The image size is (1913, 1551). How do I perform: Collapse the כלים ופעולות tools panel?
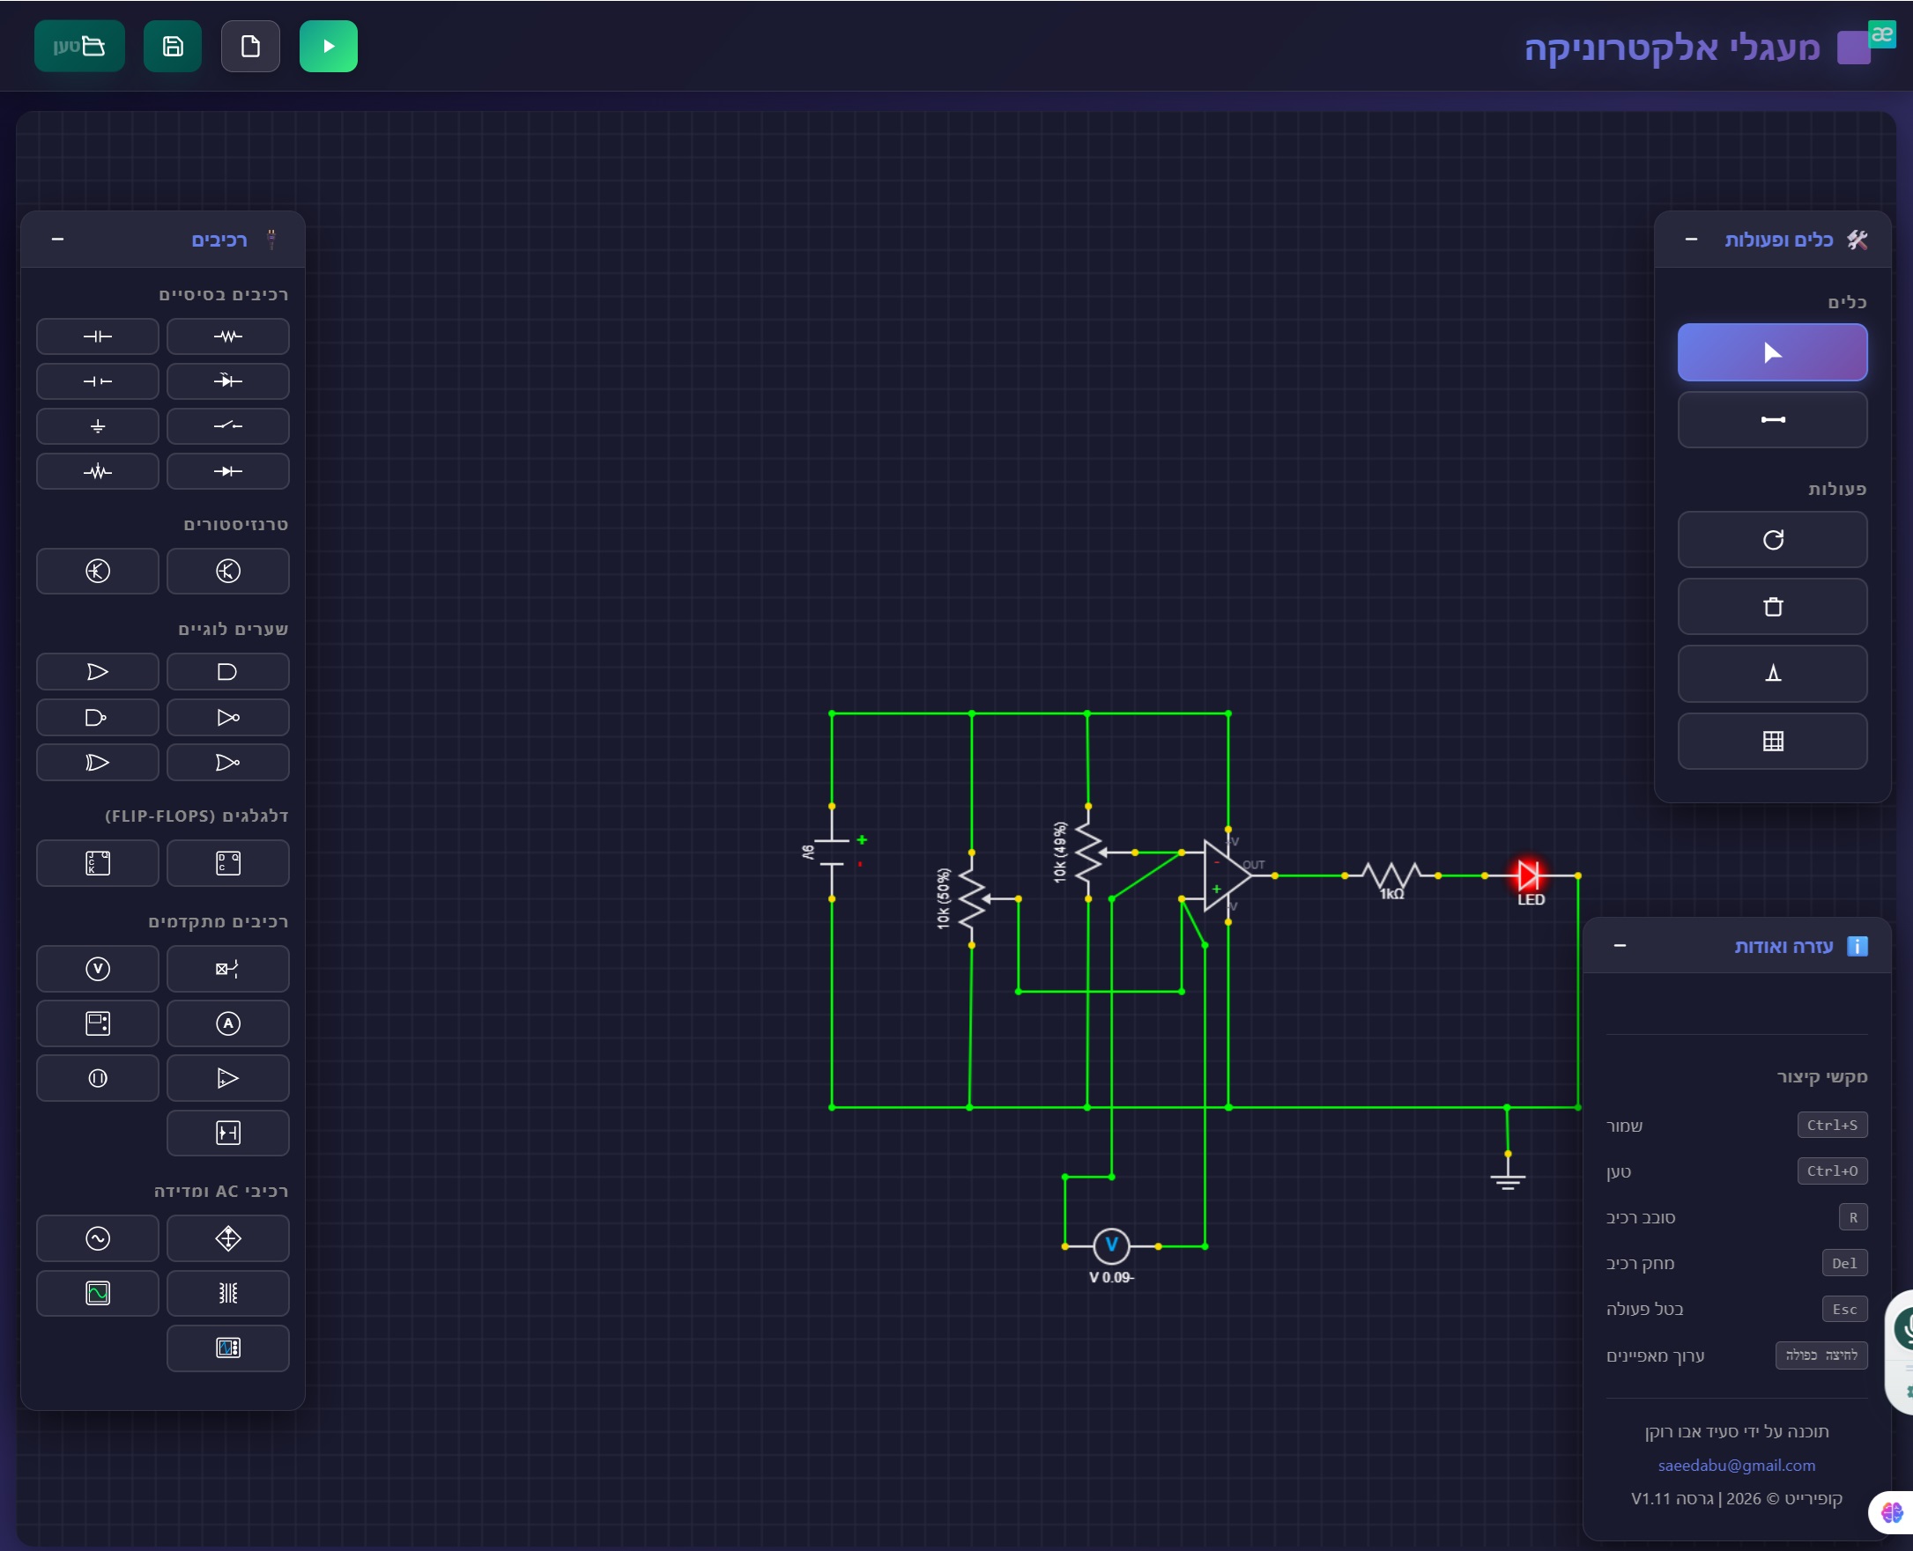(1690, 239)
